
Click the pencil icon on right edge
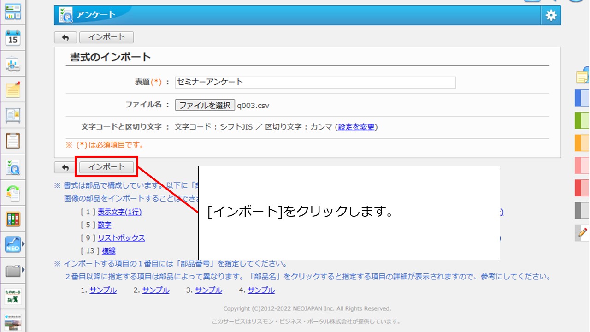582,232
